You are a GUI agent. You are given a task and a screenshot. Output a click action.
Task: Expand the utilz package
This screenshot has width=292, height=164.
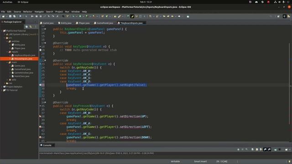click(7, 80)
